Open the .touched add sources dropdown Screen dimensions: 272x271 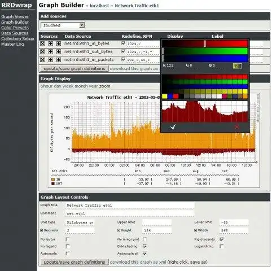pyautogui.click(x=63, y=25)
